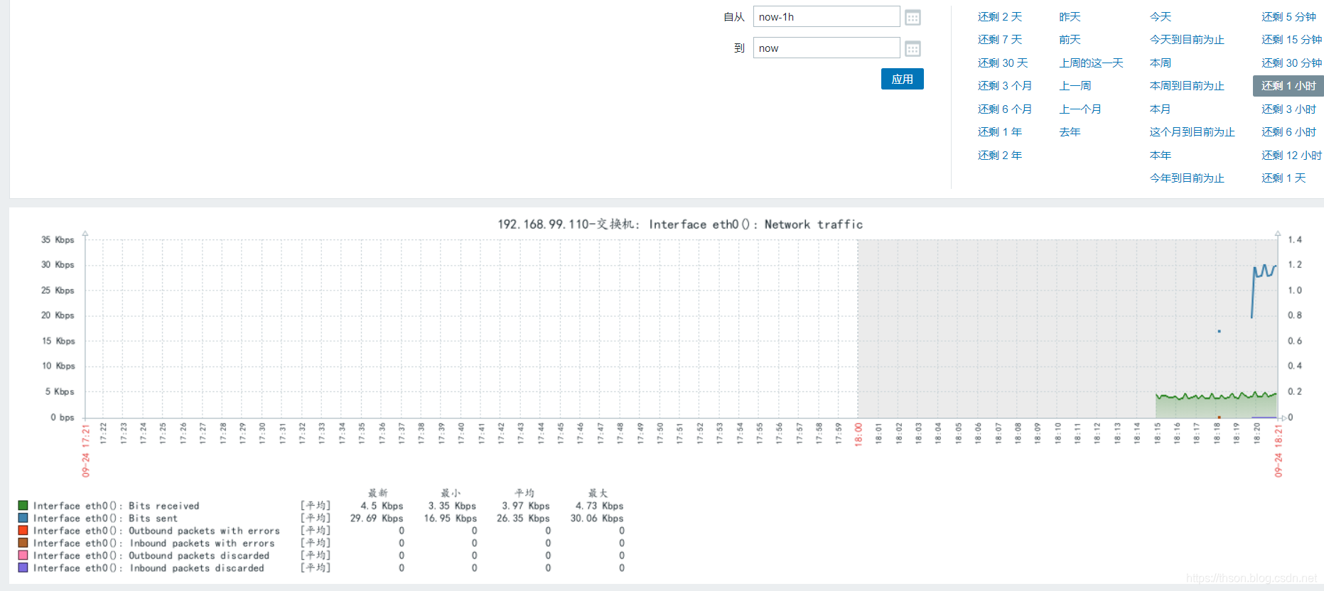Screen dimensions: 1324x591
Task: Pick the 本月 time range
Action: point(1161,109)
